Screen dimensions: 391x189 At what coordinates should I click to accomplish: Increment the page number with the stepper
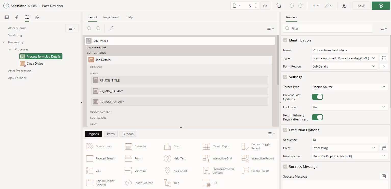pos(256,4)
